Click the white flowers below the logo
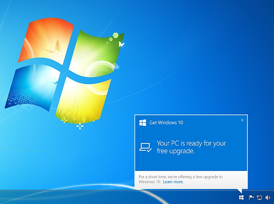274x204 pixels. coord(79,125)
